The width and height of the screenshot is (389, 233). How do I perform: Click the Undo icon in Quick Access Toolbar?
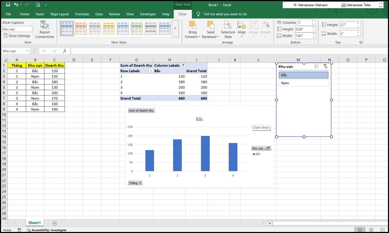(16, 4)
